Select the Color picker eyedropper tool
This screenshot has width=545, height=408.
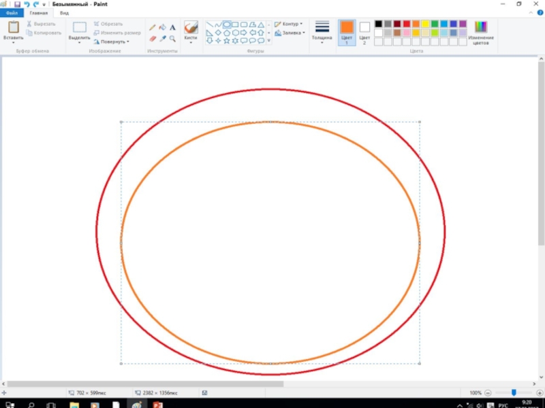163,39
